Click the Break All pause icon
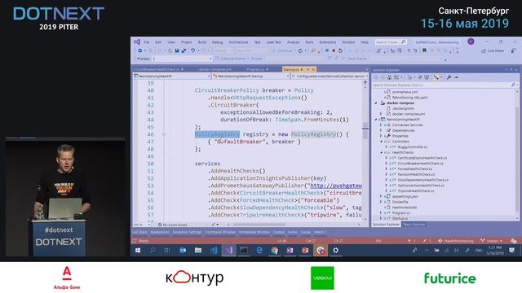 [x=327, y=50]
